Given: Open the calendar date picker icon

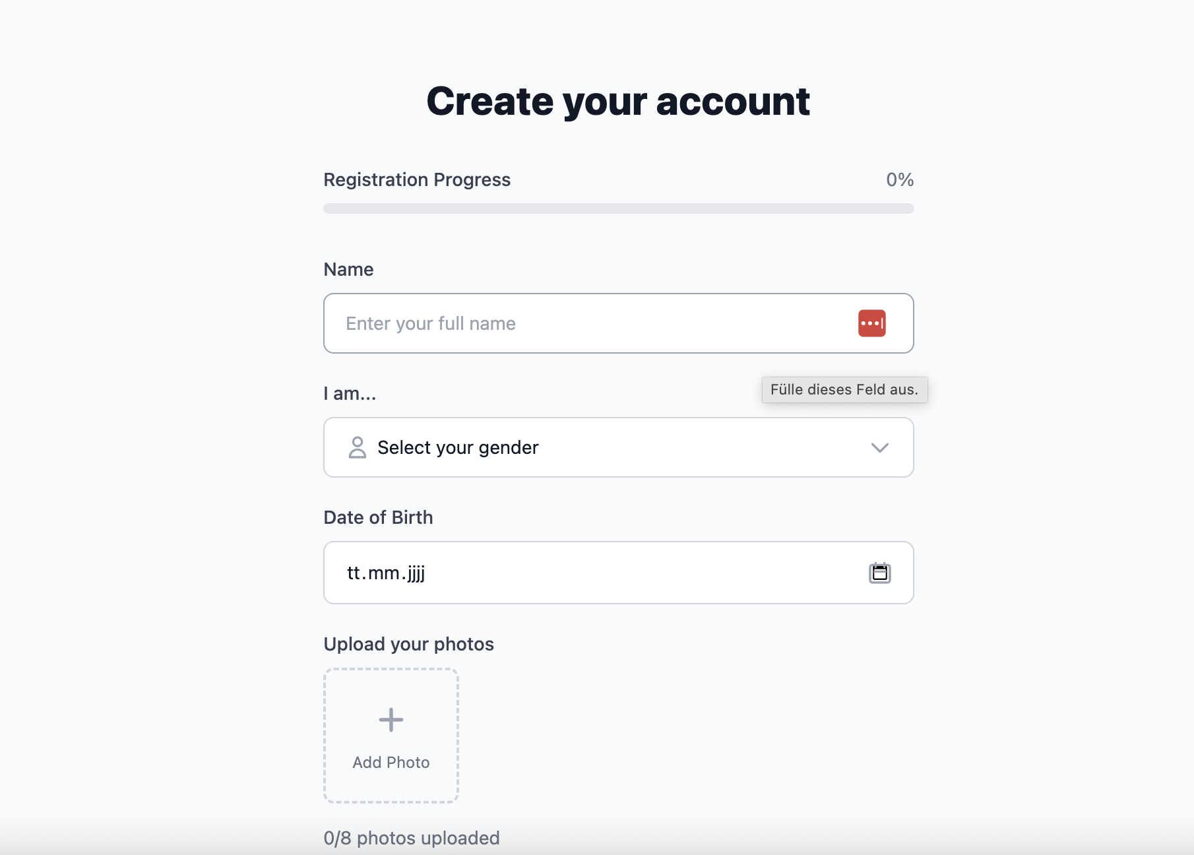Looking at the screenshot, I should tap(879, 573).
